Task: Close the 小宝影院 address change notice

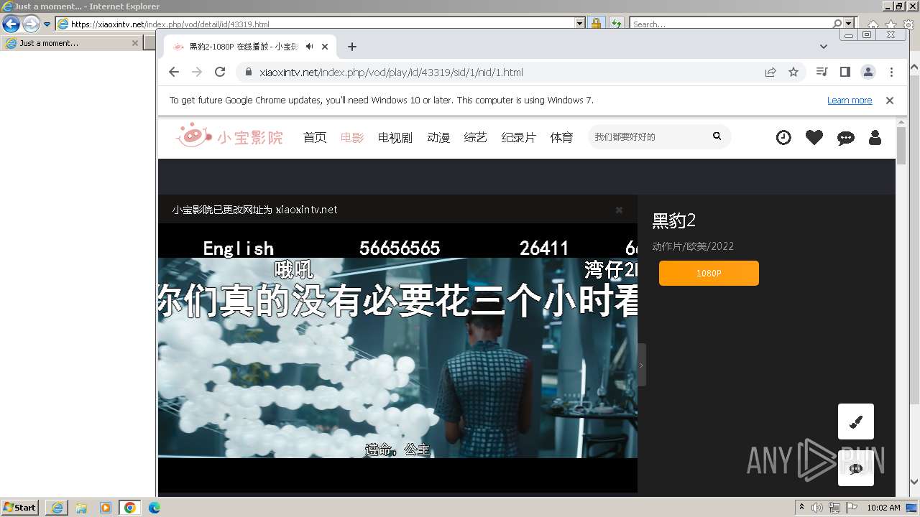Action: [619, 210]
